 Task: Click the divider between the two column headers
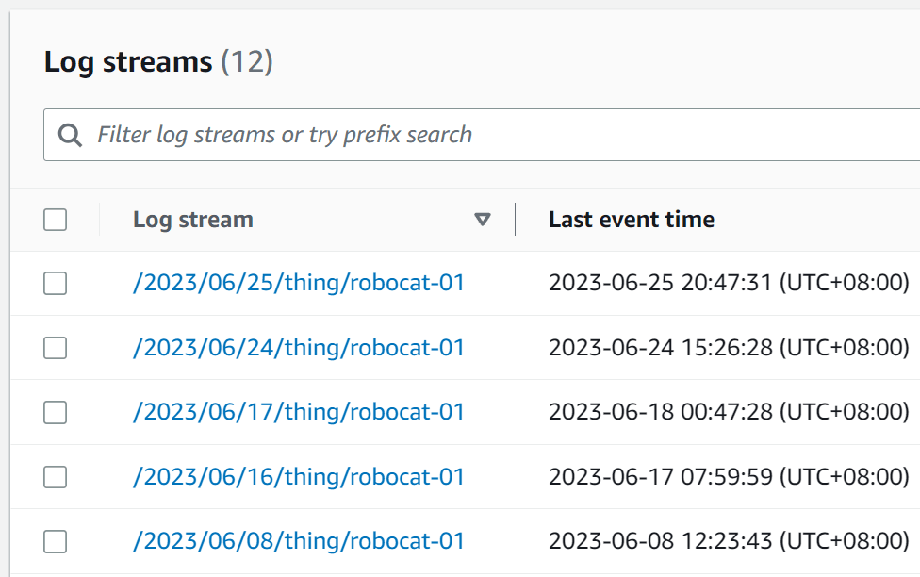[516, 220]
